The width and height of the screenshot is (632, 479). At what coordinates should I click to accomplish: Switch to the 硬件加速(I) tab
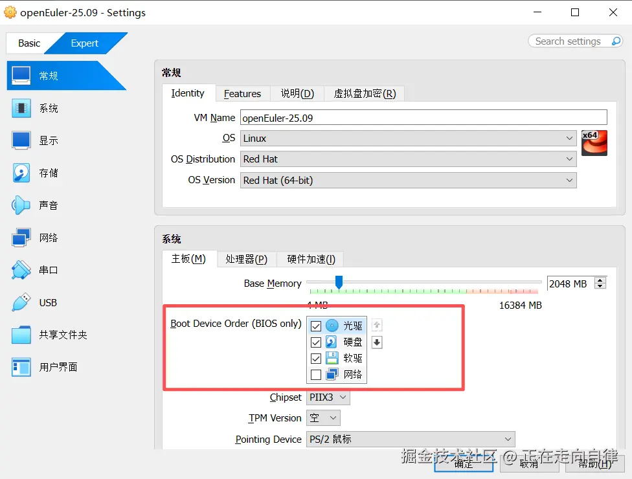point(311,259)
